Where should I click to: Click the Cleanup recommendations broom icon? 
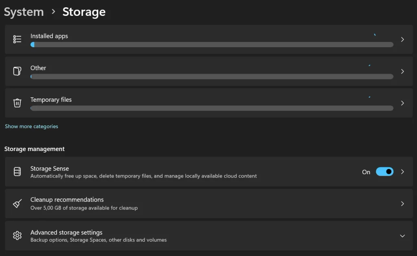[x=17, y=203]
